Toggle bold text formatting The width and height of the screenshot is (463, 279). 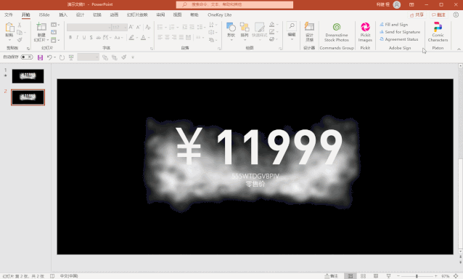pyautogui.click(x=70, y=38)
